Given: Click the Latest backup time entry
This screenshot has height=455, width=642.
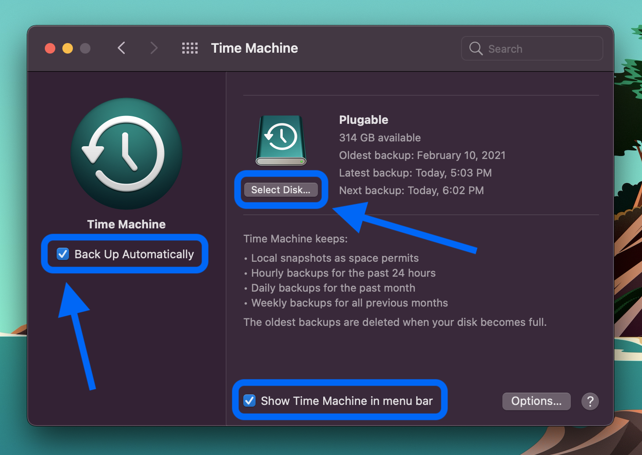Looking at the screenshot, I should tap(415, 173).
